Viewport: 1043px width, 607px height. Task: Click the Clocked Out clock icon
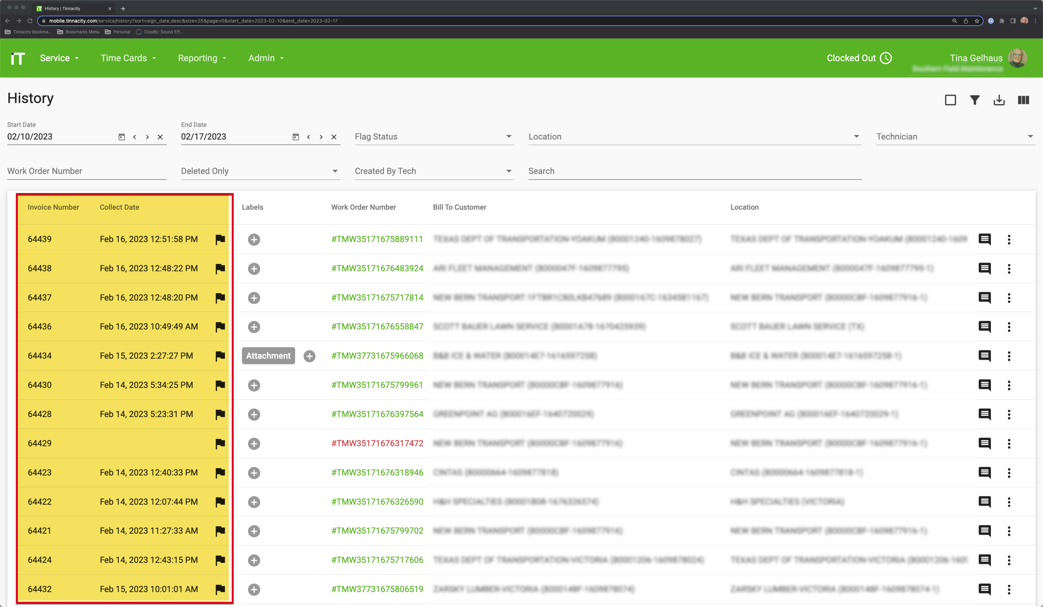[886, 58]
